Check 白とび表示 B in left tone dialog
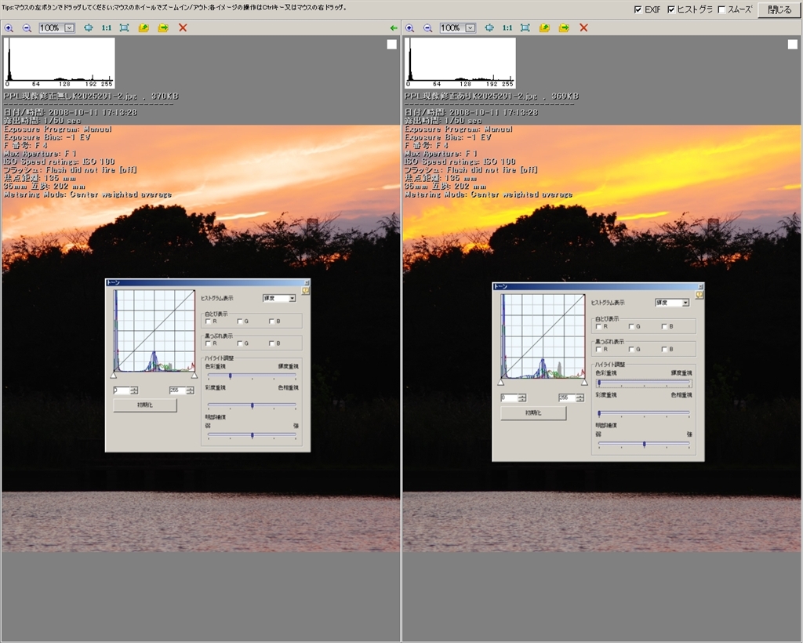The width and height of the screenshot is (803, 643). tap(272, 321)
